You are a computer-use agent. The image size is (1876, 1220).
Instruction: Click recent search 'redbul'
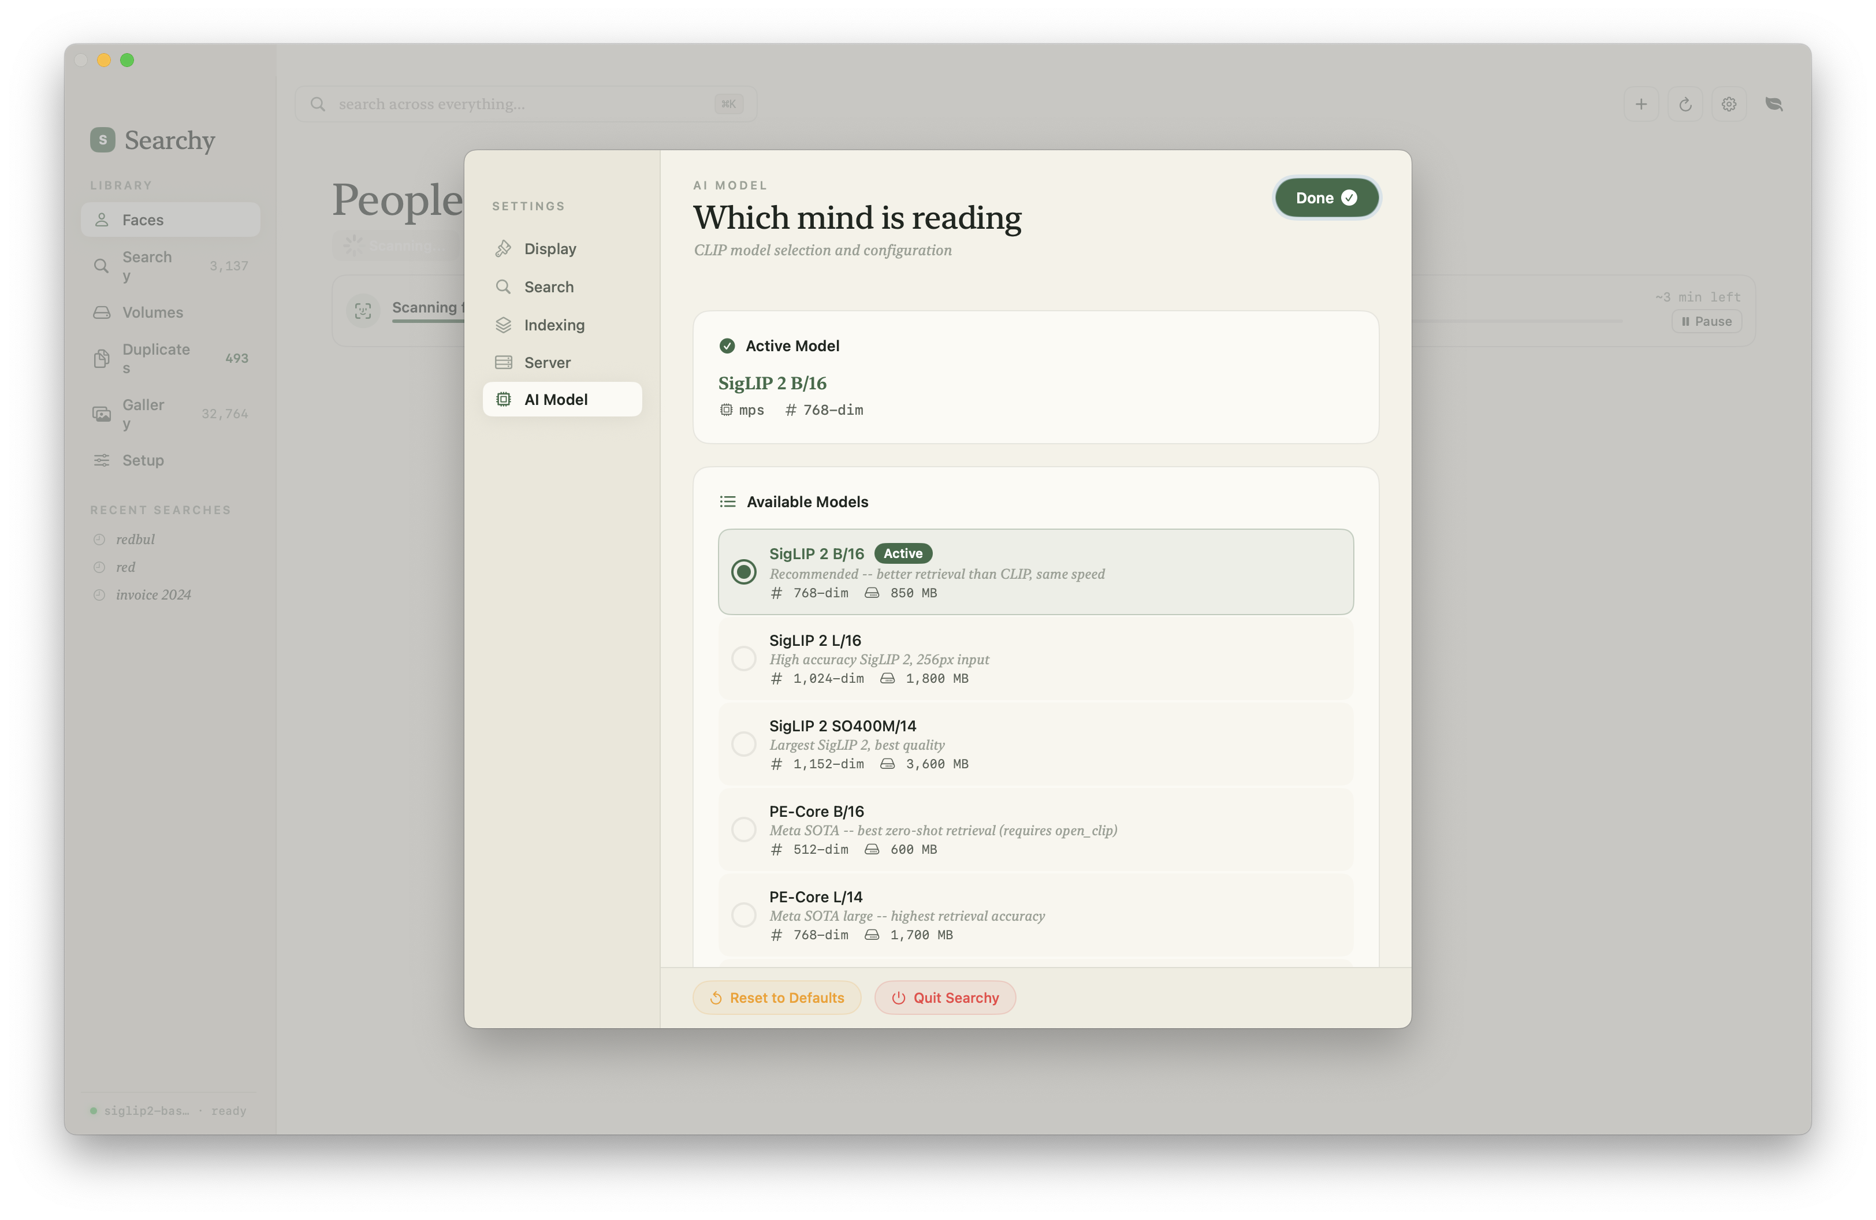(135, 540)
